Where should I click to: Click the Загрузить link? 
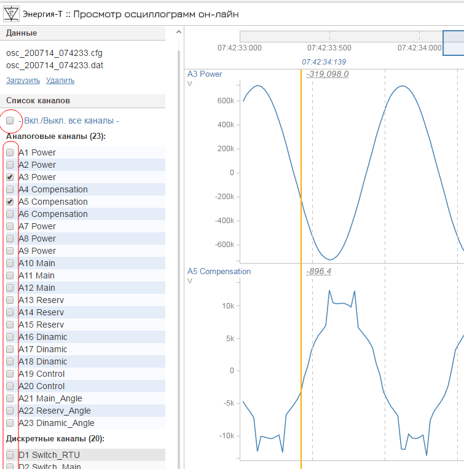pos(23,81)
